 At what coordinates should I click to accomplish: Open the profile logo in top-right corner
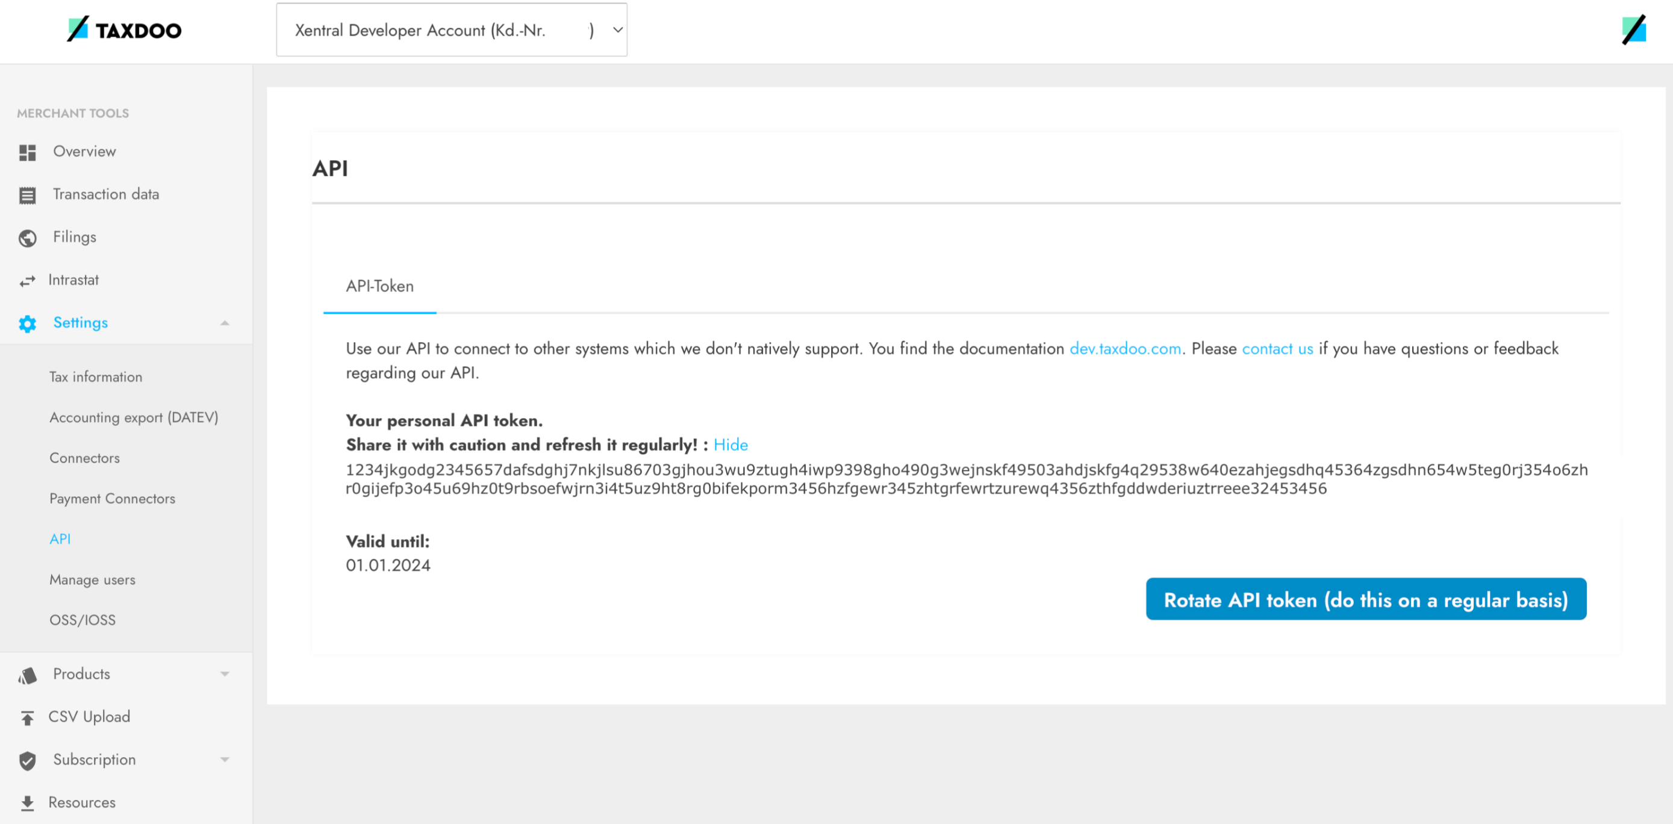1633,30
